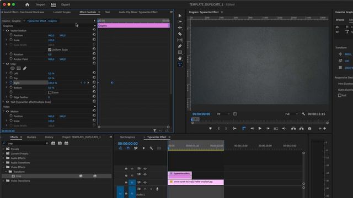Screen dimensions: 353x198
Task: Toggle the Roll checkbox in Essential Graphics
Action: click(x=340, y=95)
